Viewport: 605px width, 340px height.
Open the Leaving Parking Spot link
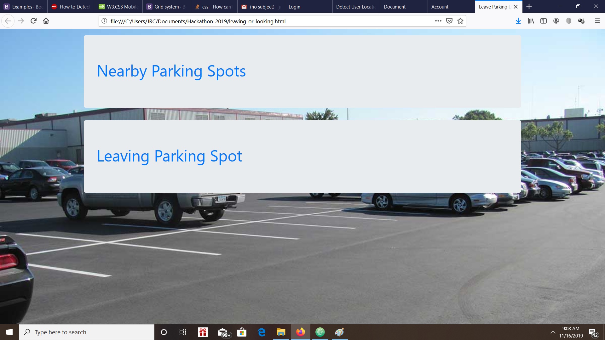(x=170, y=156)
